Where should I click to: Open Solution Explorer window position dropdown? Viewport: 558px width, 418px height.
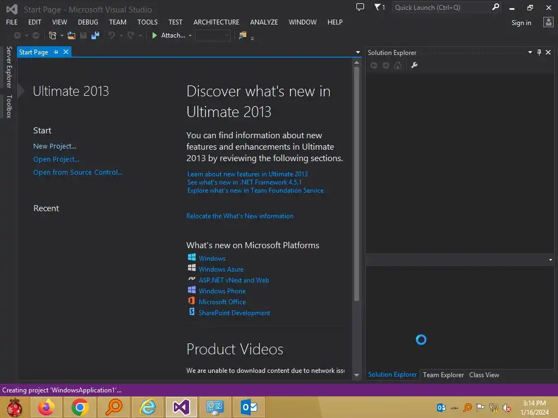tap(530, 52)
